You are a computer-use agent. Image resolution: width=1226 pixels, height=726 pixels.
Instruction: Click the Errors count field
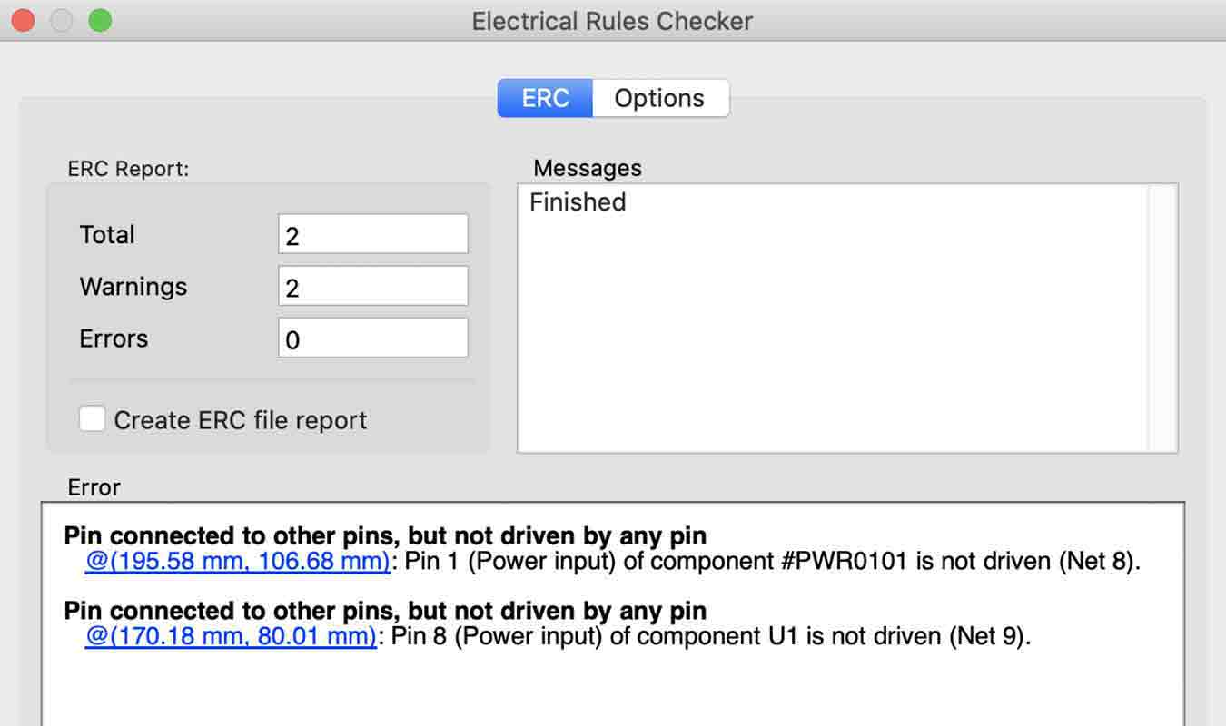(x=372, y=338)
